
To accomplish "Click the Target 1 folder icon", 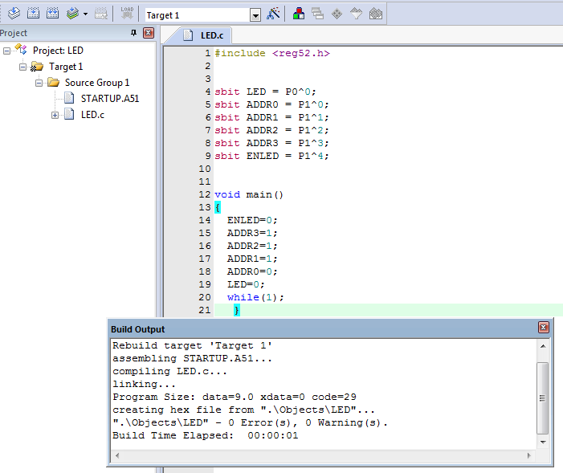I will [x=37, y=67].
